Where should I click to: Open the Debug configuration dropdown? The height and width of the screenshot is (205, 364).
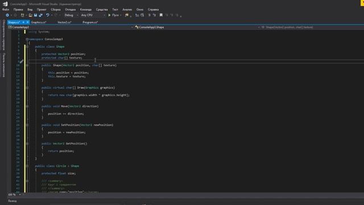(x=72, y=15)
